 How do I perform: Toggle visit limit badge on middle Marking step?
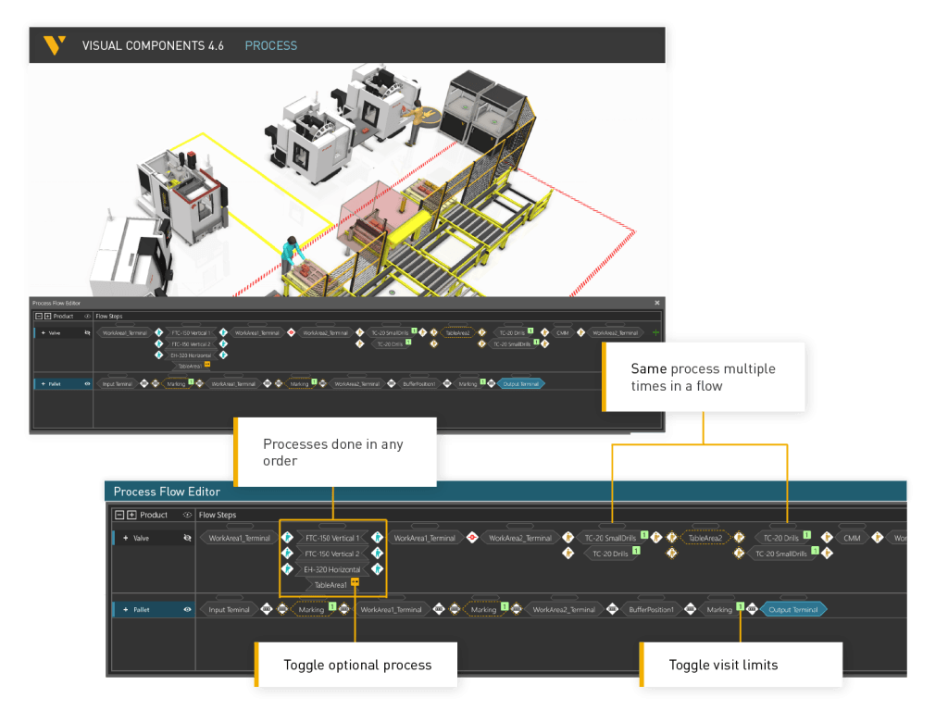[x=505, y=606]
